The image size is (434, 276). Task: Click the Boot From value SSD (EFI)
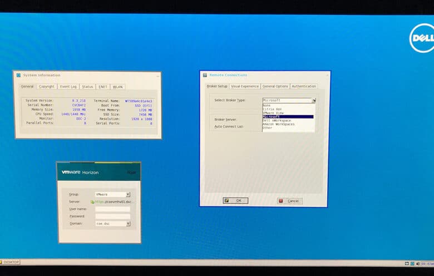click(143, 106)
